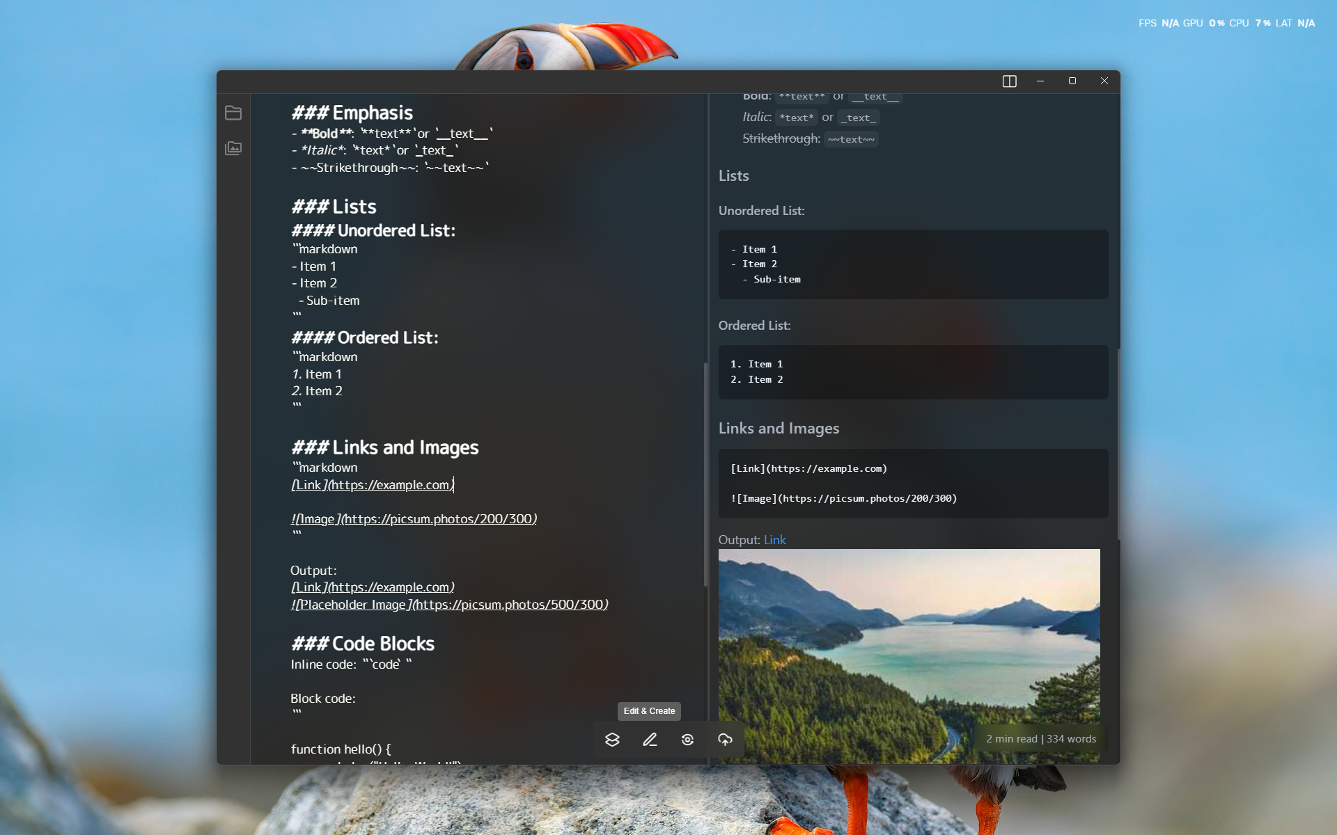Click the circular sync preview icon
Screen dimensions: 1337x835
[687, 740]
